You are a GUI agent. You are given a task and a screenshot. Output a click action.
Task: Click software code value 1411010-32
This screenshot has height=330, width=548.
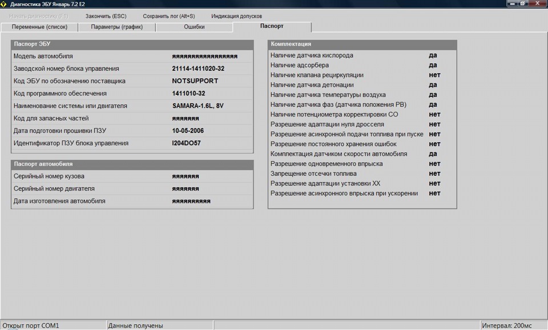coord(188,93)
